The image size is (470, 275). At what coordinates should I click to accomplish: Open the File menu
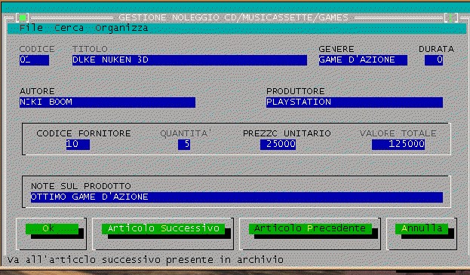tap(31, 28)
